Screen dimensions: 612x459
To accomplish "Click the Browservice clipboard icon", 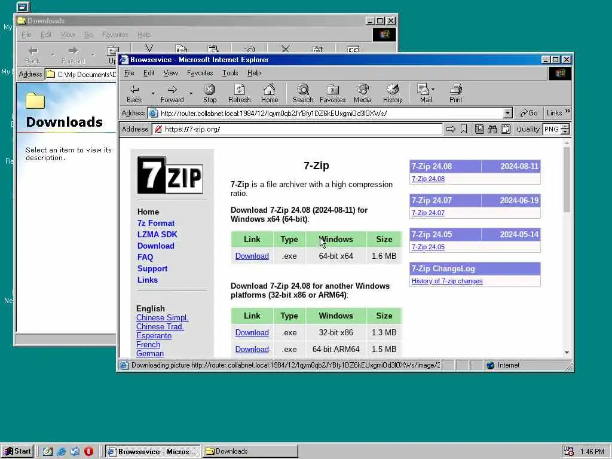I will 506,129.
